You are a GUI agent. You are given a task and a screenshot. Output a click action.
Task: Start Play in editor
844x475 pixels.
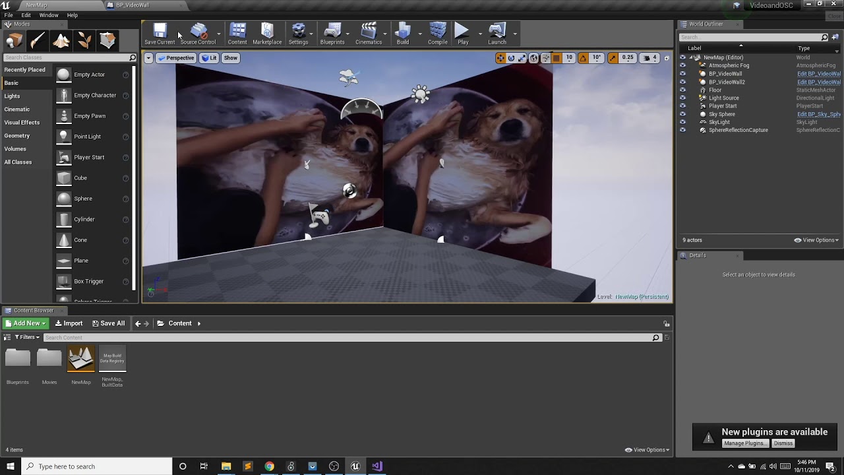(x=463, y=34)
